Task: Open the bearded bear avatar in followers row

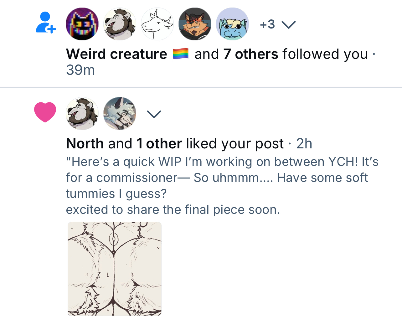Action: coord(120,24)
